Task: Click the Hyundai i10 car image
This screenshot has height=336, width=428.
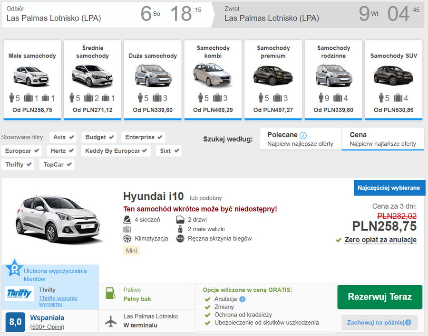Action: click(58, 219)
